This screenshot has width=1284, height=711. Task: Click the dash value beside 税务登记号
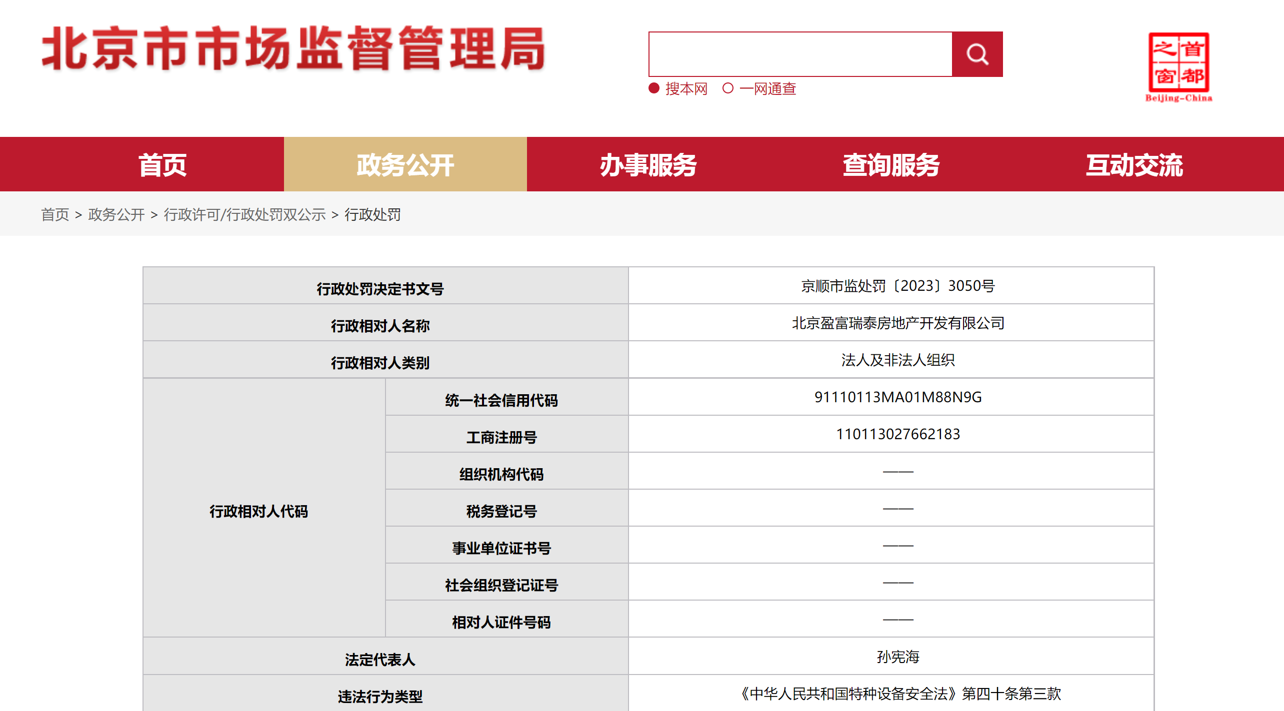point(898,508)
